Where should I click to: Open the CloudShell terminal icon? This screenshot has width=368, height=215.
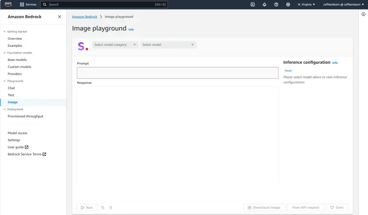point(253,5)
